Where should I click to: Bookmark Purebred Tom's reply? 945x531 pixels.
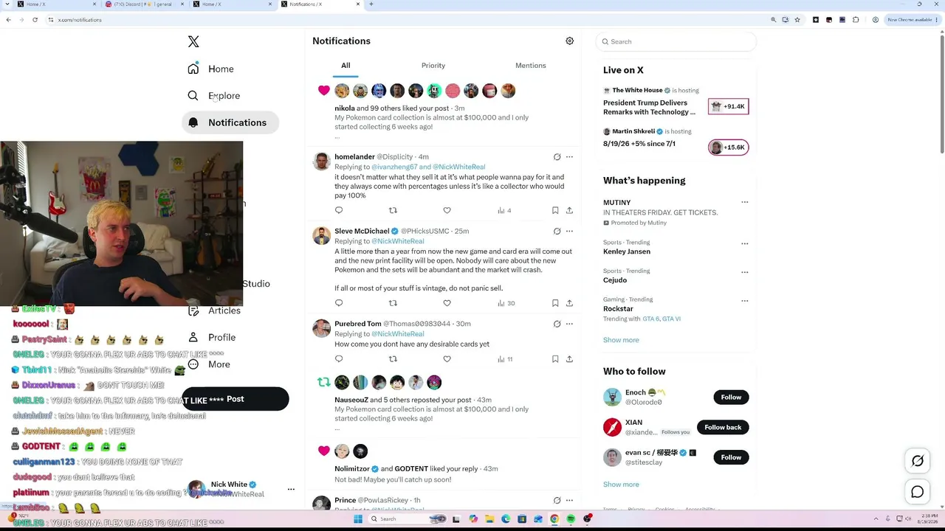click(x=555, y=359)
